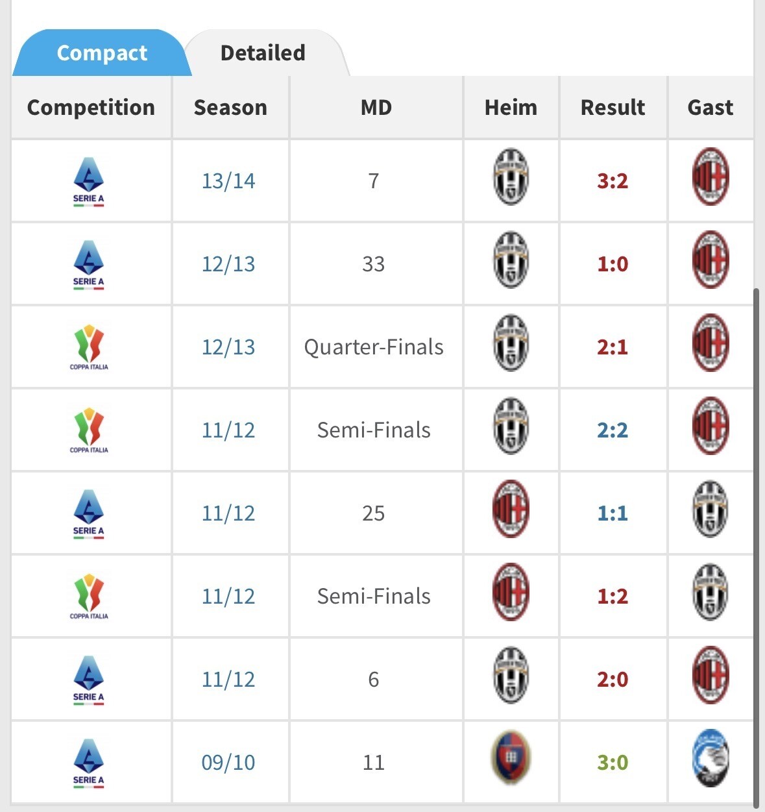
Task: Click the Cagliari crest in the 09/10 row
Action: tap(511, 758)
